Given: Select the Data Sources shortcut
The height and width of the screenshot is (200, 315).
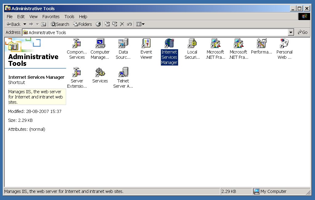Looking at the screenshot, I should pyautogui.click(x=123, y=49).
